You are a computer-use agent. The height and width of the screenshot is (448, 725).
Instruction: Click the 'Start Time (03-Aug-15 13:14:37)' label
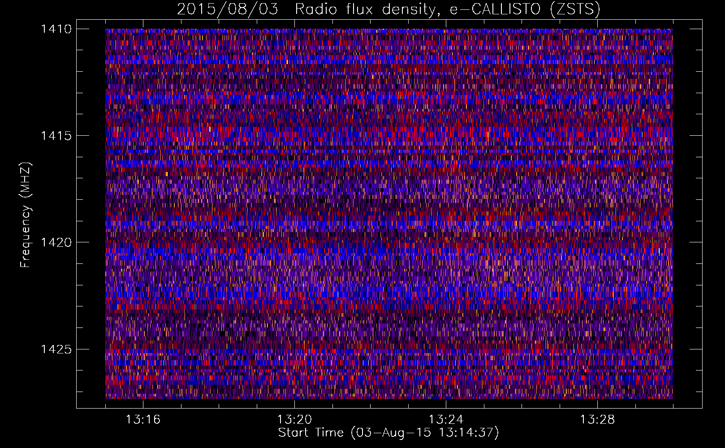388,433
